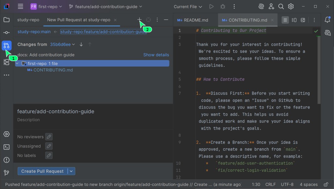The height and width of the screenshot is (189, 334).
Task: Edit reviewers with pencil icon
Action: [49, 137]
